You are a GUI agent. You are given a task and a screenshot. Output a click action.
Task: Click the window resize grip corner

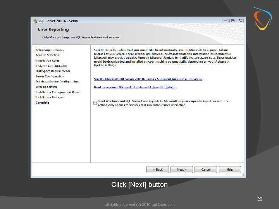(243, 175)
